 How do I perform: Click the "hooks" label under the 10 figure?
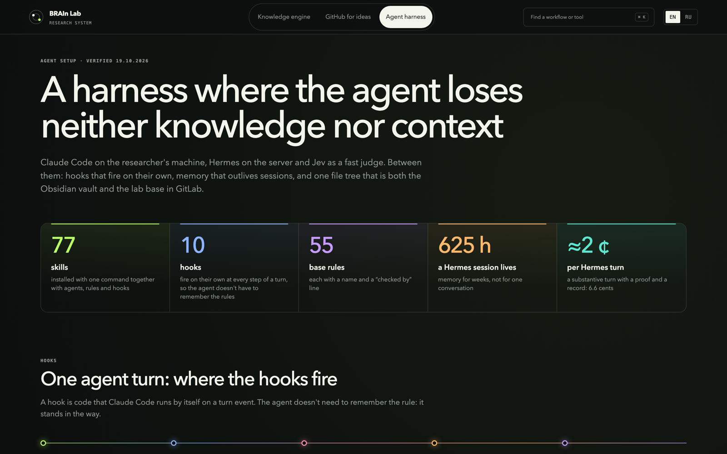point(190,267)
